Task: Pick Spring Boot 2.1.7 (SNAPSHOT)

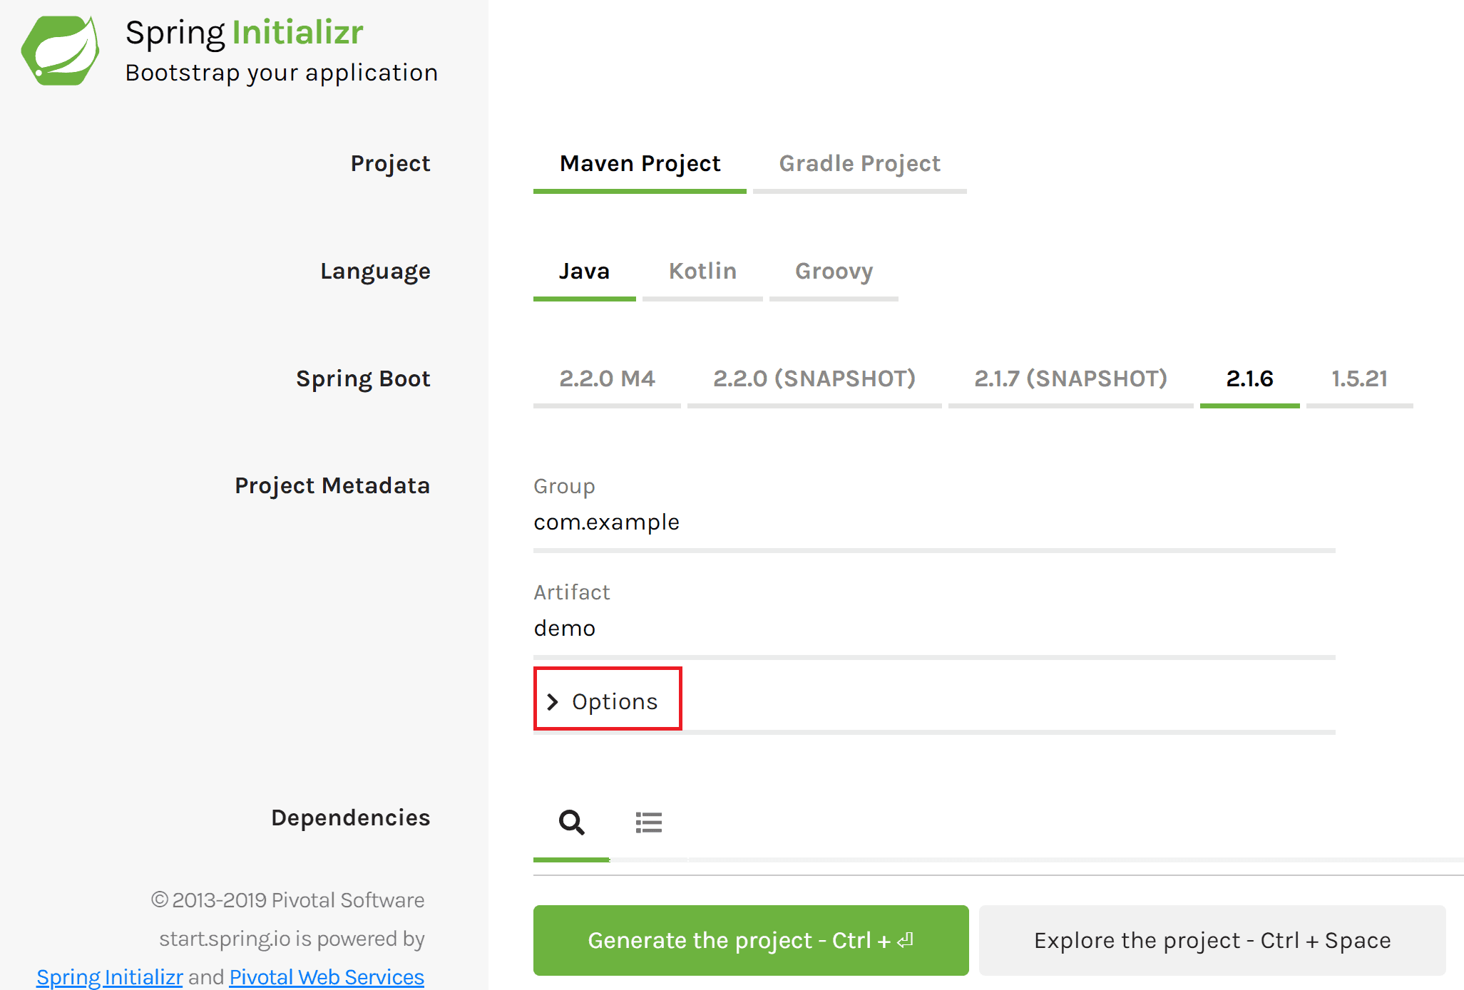Action: click(x=1070, y=379)
